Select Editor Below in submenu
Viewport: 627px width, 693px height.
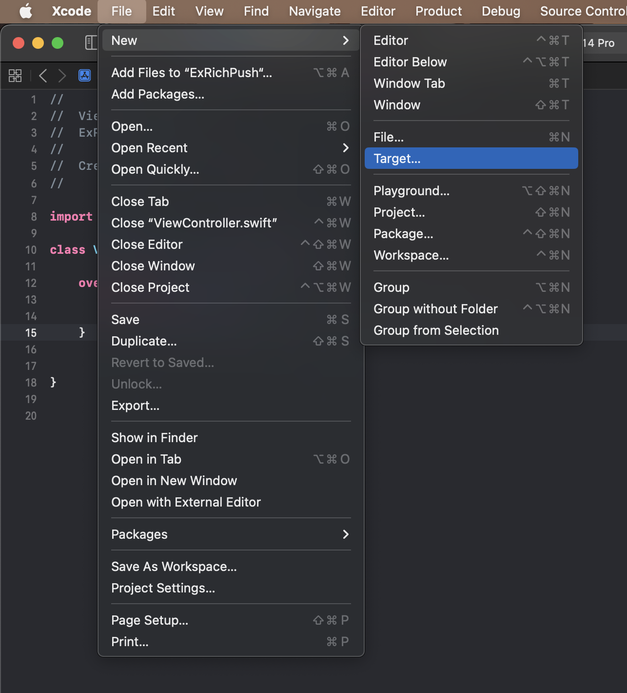[471, 62]
